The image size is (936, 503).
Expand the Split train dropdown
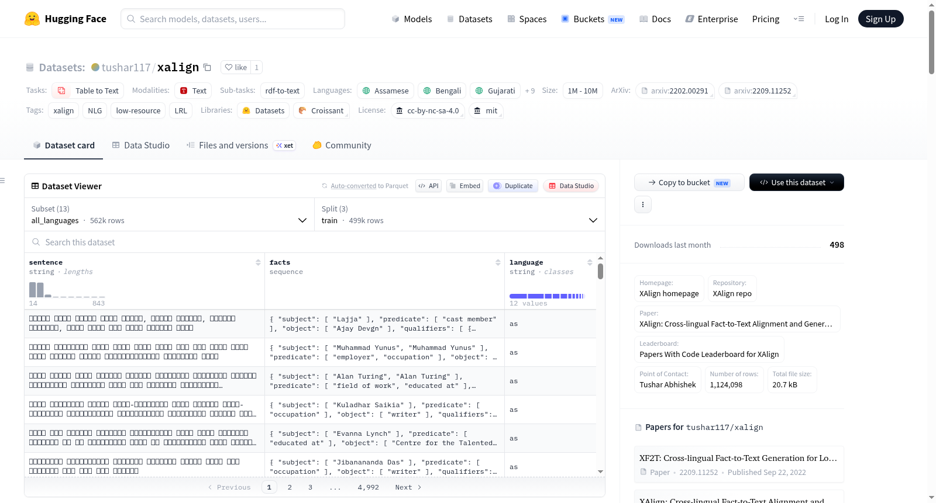[460, 214]
